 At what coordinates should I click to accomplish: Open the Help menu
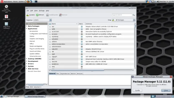(47, 11)
